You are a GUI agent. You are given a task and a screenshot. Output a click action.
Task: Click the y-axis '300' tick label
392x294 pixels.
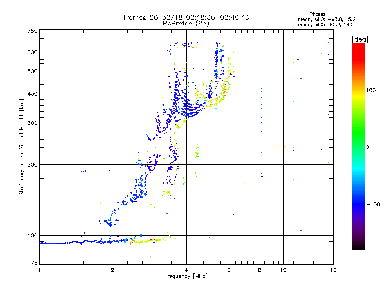click(x=32, y=123)
